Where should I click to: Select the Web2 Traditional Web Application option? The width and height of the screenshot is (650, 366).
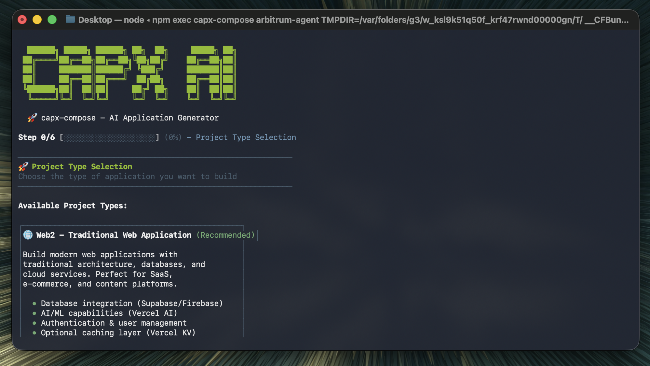(113, 235)
